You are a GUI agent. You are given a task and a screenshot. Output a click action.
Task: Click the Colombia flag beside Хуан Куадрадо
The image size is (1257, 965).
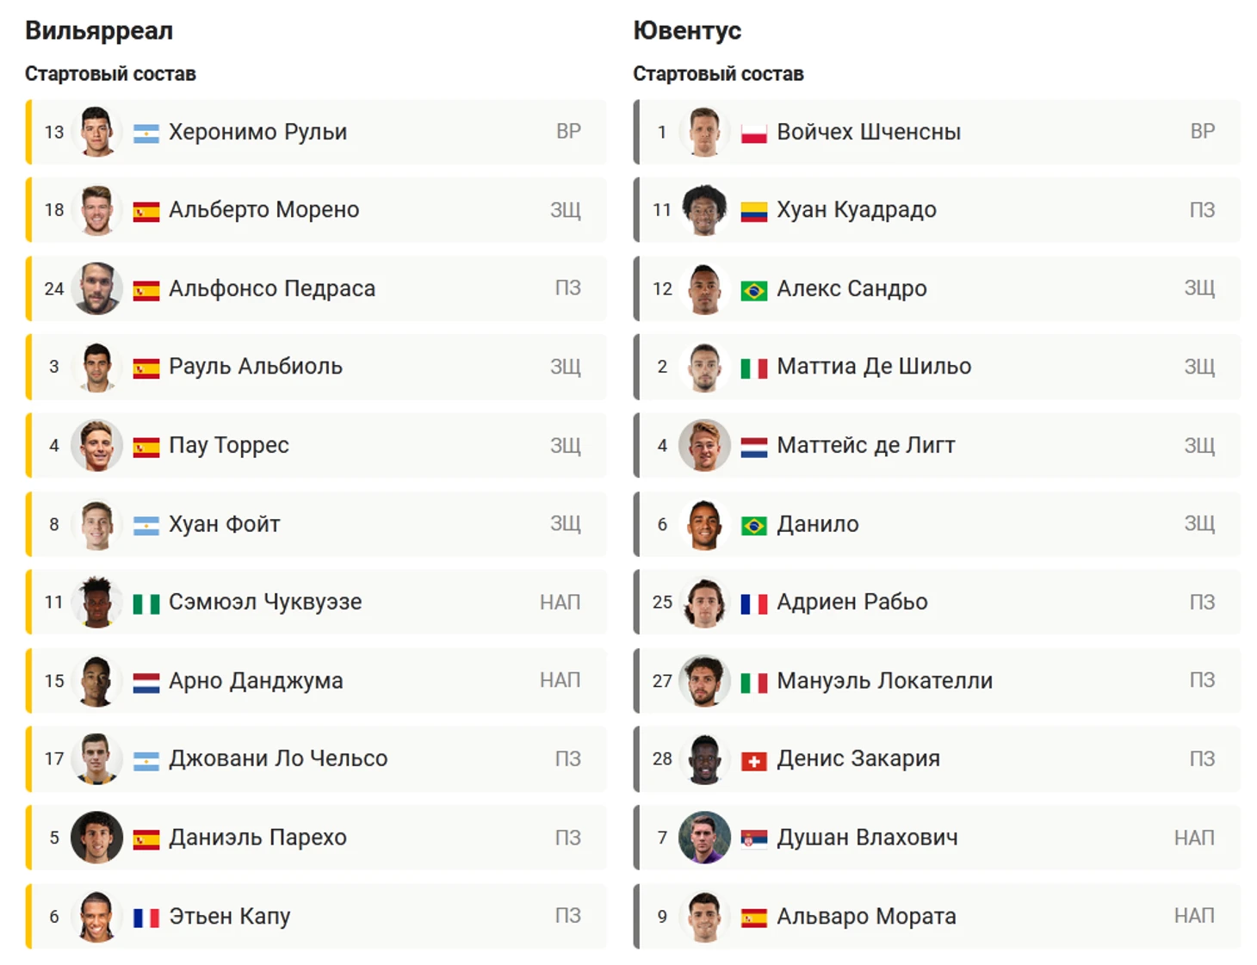click(x=754, y=212)
